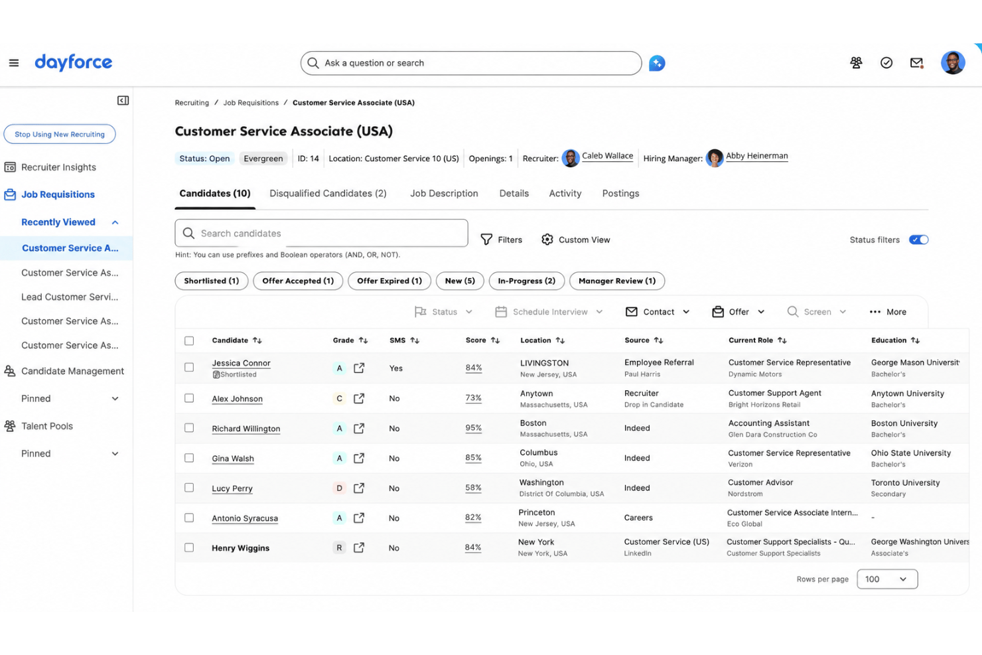
Task: Filter by Shortlisted (1) chip
Action: (212, 281)
